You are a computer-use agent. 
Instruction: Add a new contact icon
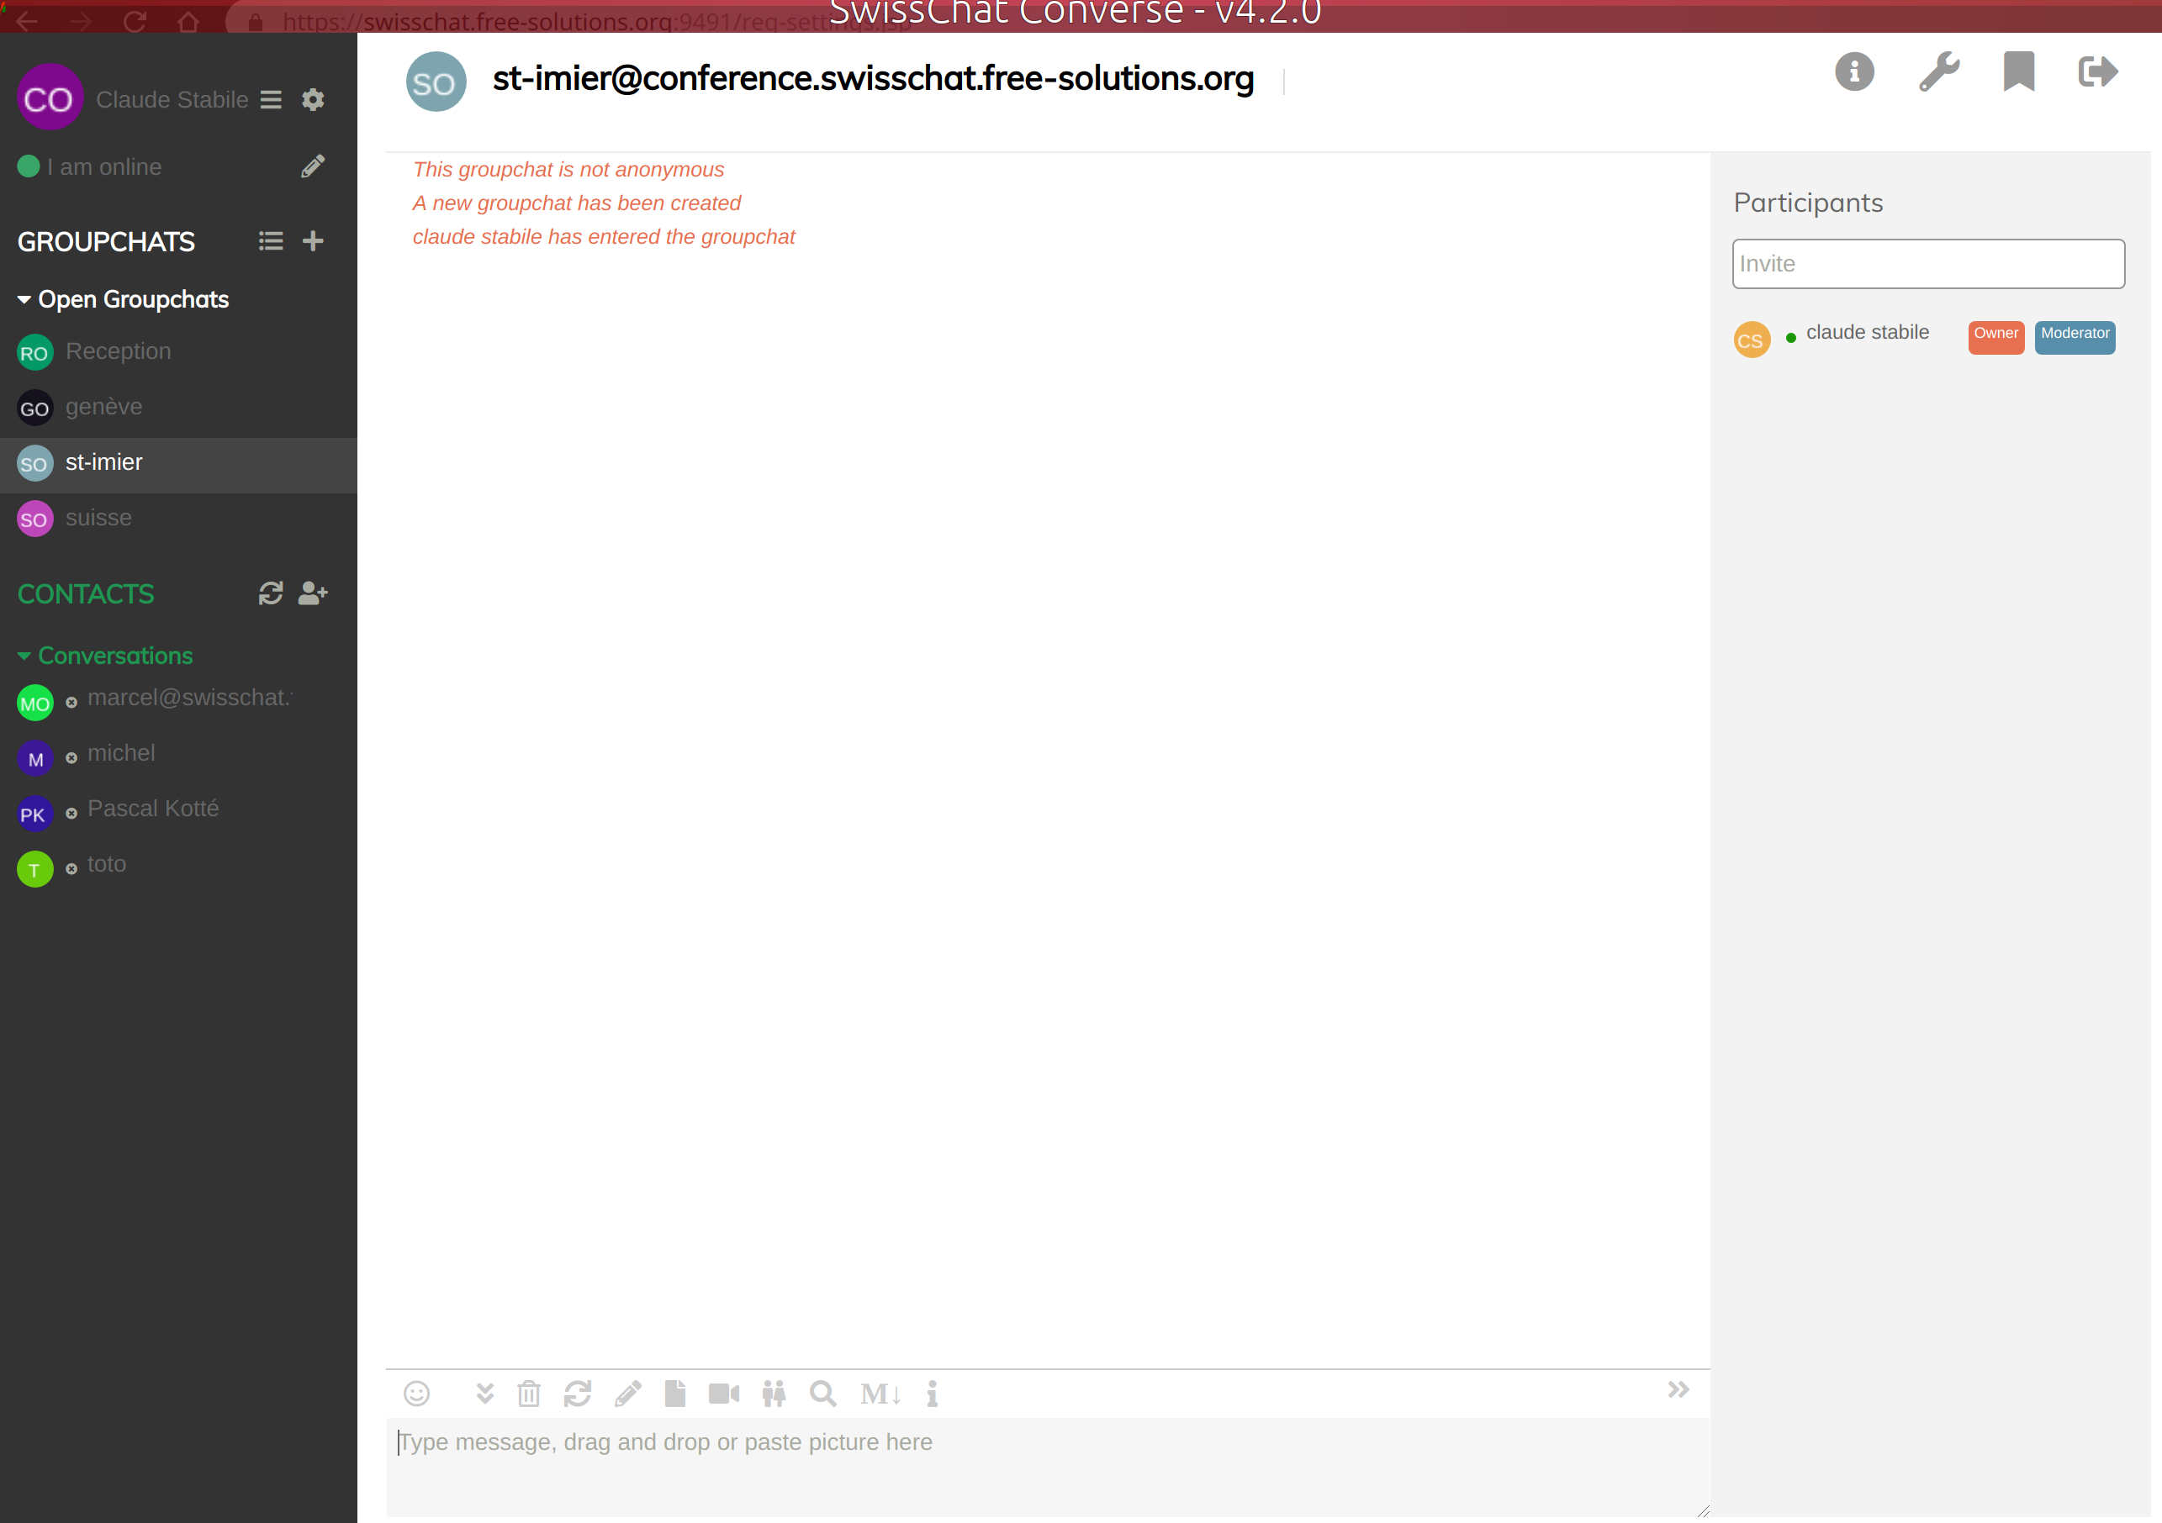click(313, 593)
